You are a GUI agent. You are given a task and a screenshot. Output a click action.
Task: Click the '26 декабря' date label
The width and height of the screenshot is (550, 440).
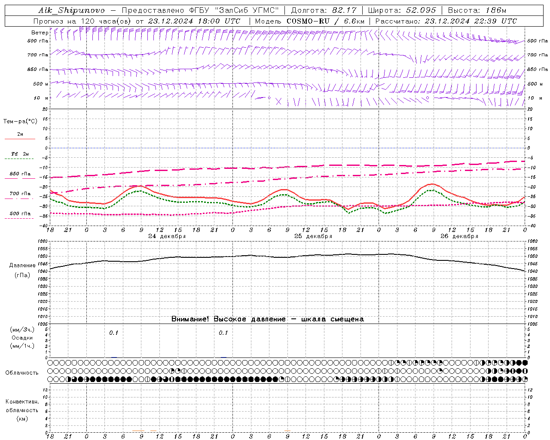coord(459,236)
